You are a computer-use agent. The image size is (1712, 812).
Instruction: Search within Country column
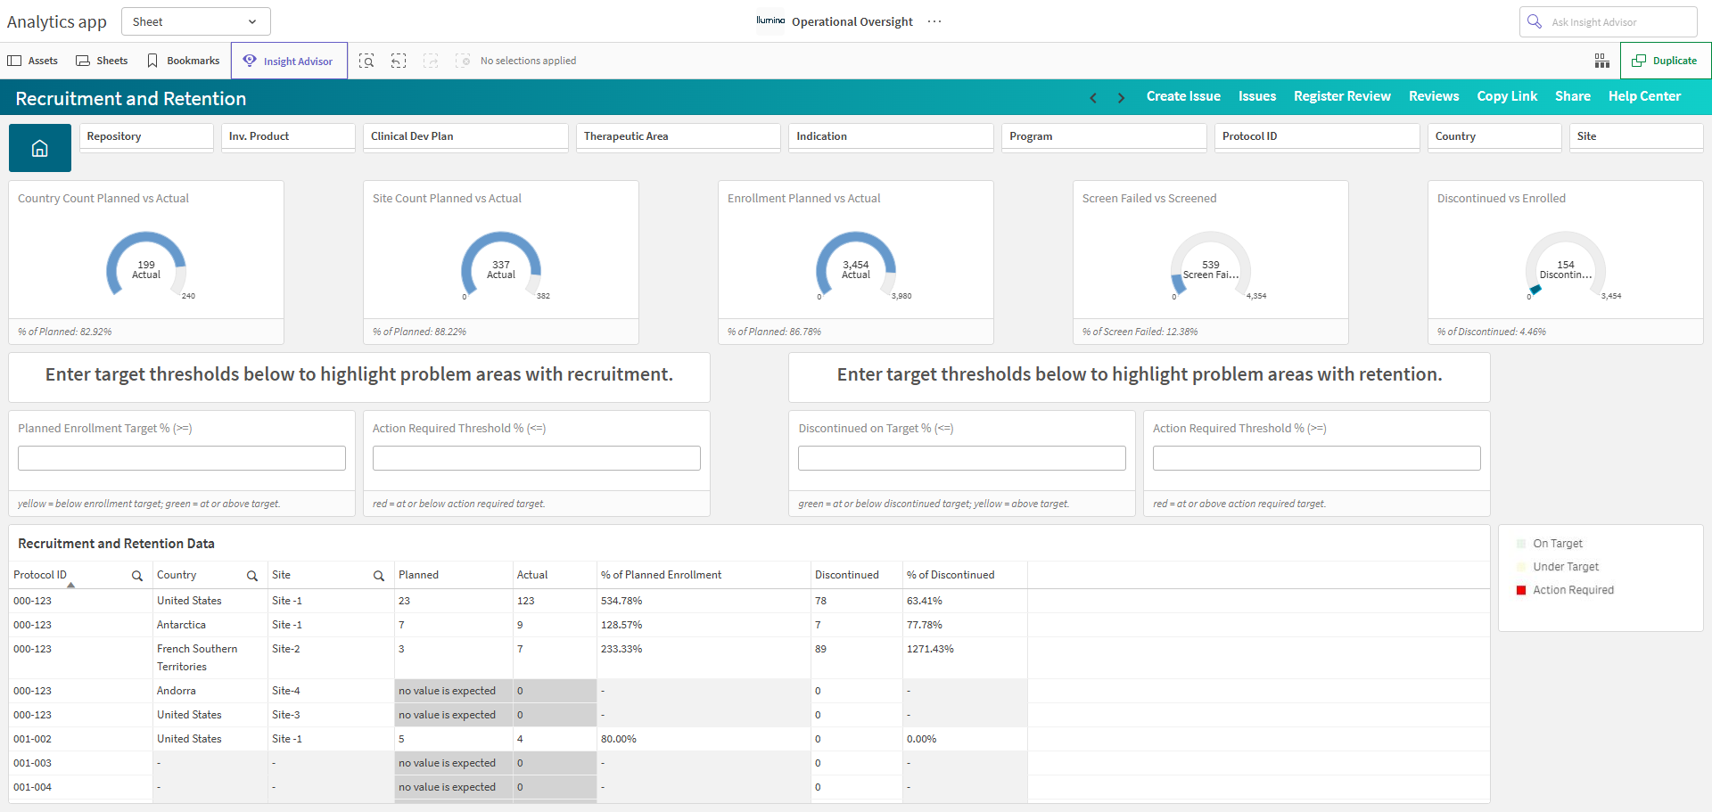click(252, 576)
